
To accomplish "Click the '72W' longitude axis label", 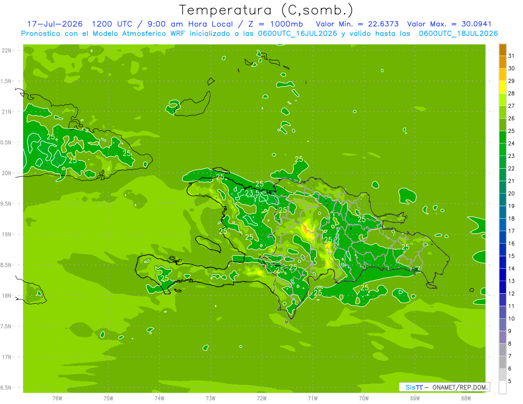I will pos(261,398).
